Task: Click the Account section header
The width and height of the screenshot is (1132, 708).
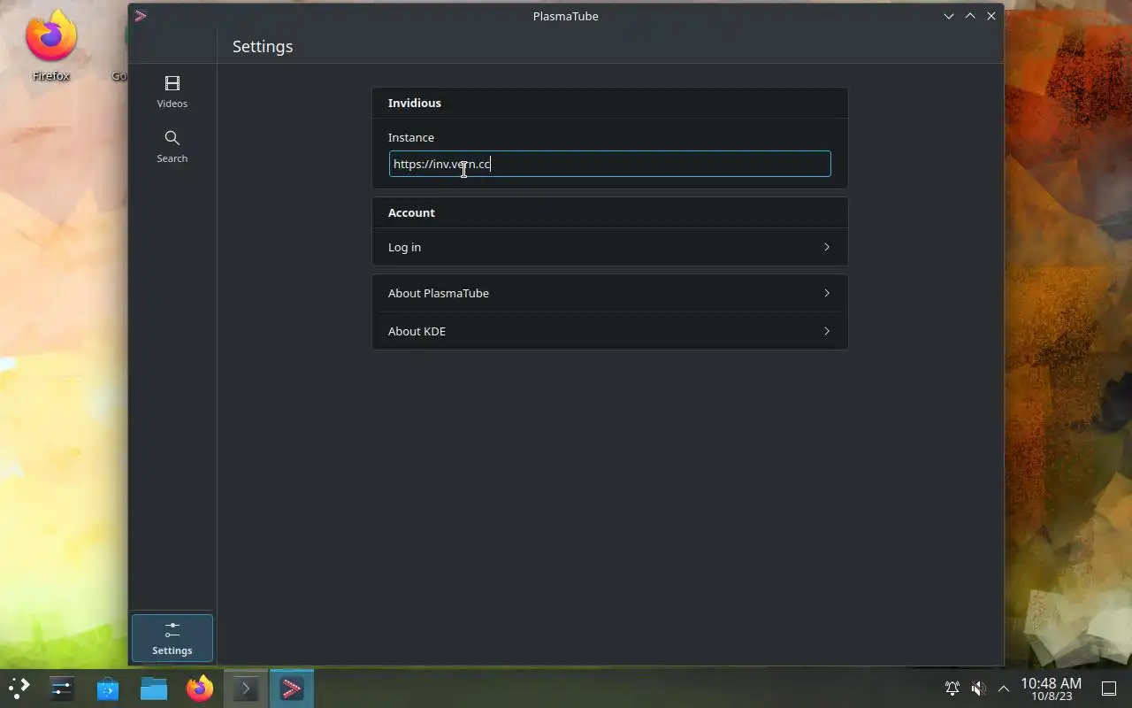Action: [x=411, y=212]
